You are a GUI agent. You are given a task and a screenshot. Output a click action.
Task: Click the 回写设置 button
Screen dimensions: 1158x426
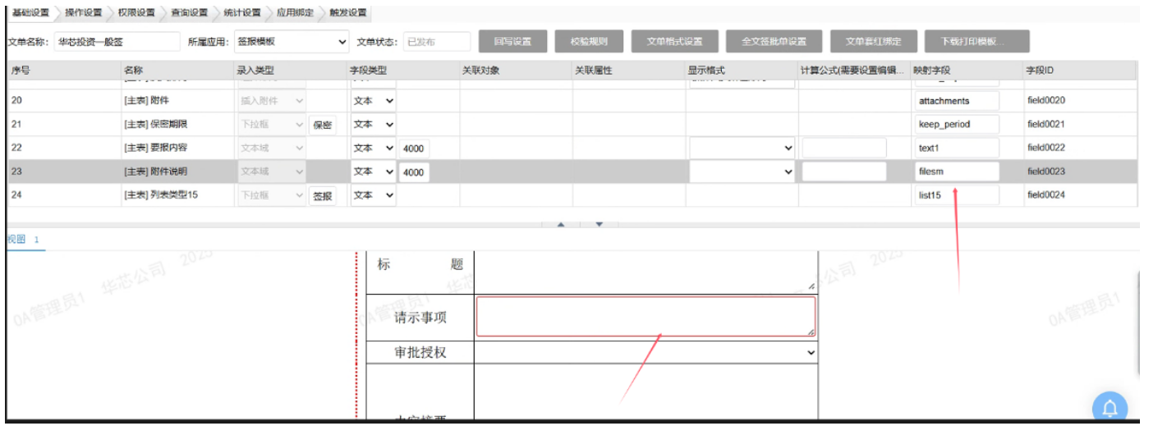click(x=512, y=42)
